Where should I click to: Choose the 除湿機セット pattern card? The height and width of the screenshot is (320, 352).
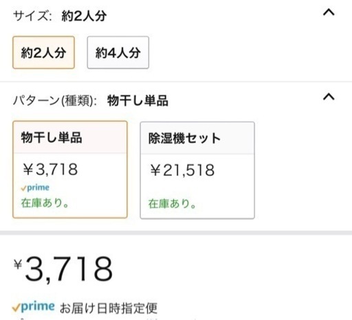(x=197, y=170)
